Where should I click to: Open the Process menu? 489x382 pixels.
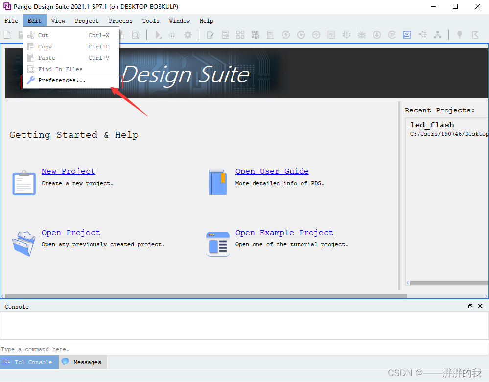coord(120,21)
